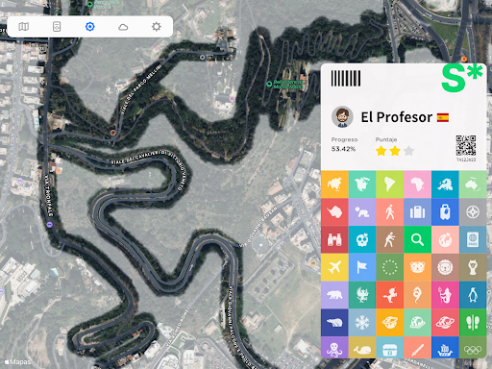Viewport: 492px width, 369px height.
Task: Select the mermaid with trident badge
Action: coord(445,295)
